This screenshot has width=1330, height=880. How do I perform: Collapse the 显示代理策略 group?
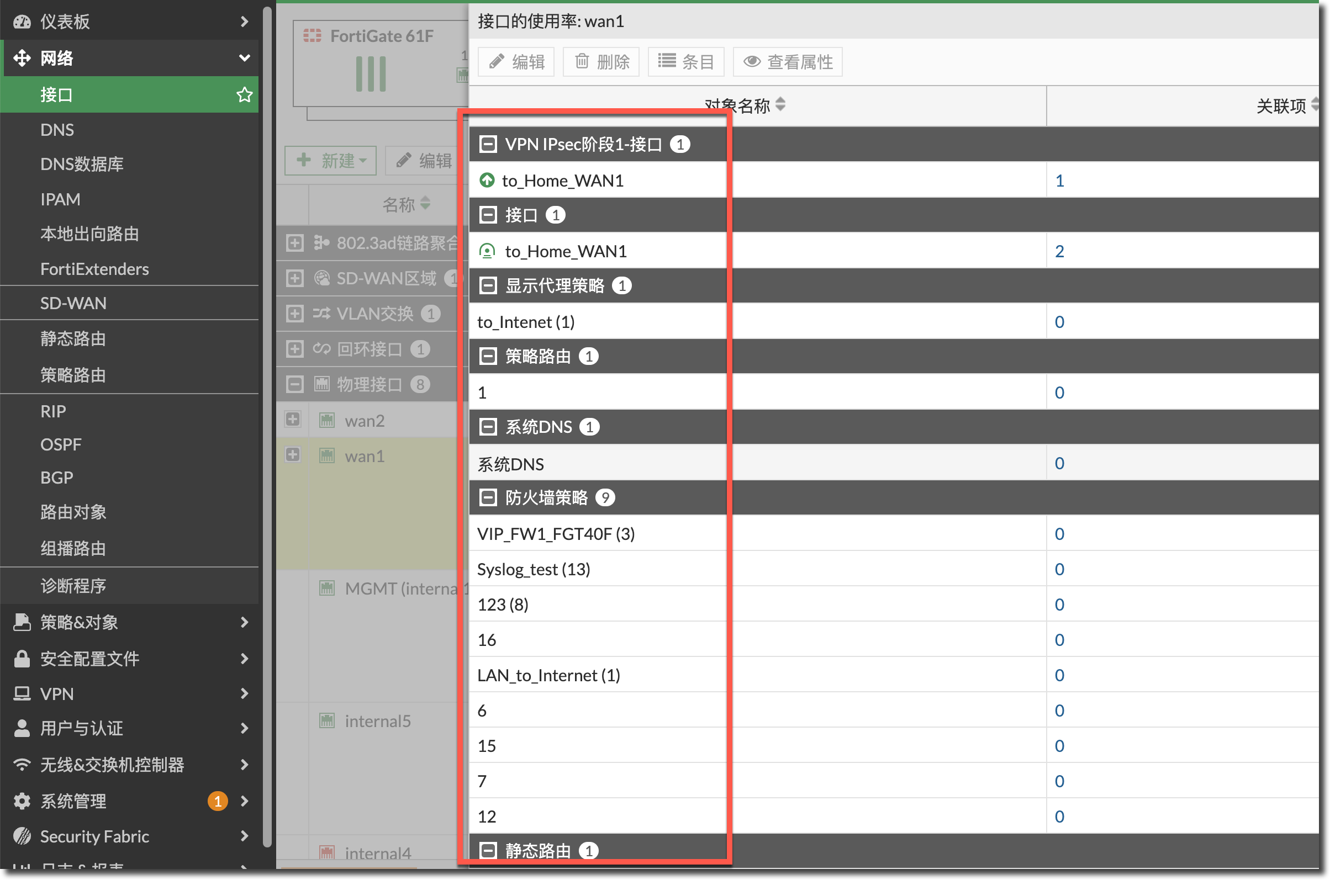[x=488, y=285]
